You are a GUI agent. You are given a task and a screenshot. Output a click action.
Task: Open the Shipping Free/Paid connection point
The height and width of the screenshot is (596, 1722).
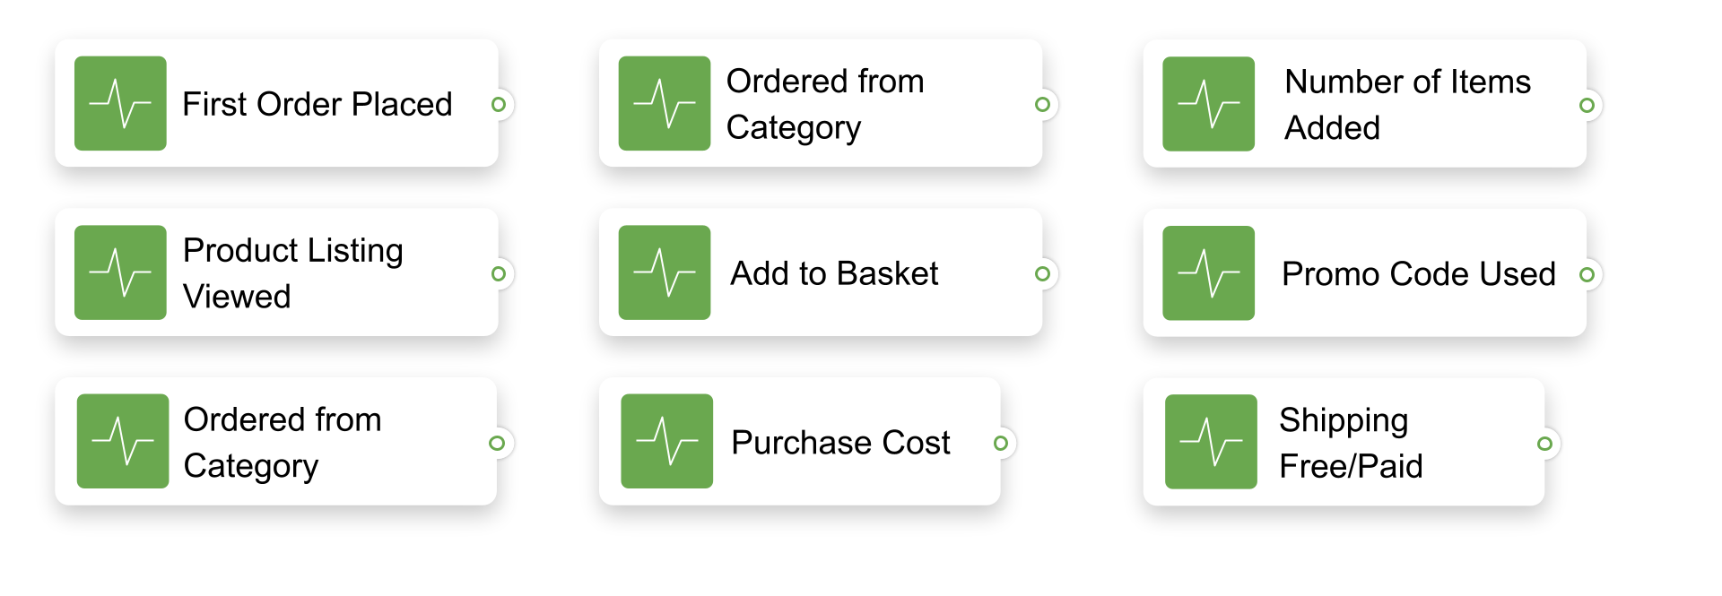point(1544,443)
